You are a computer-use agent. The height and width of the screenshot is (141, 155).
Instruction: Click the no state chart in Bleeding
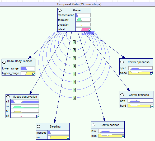pos(59,137)
